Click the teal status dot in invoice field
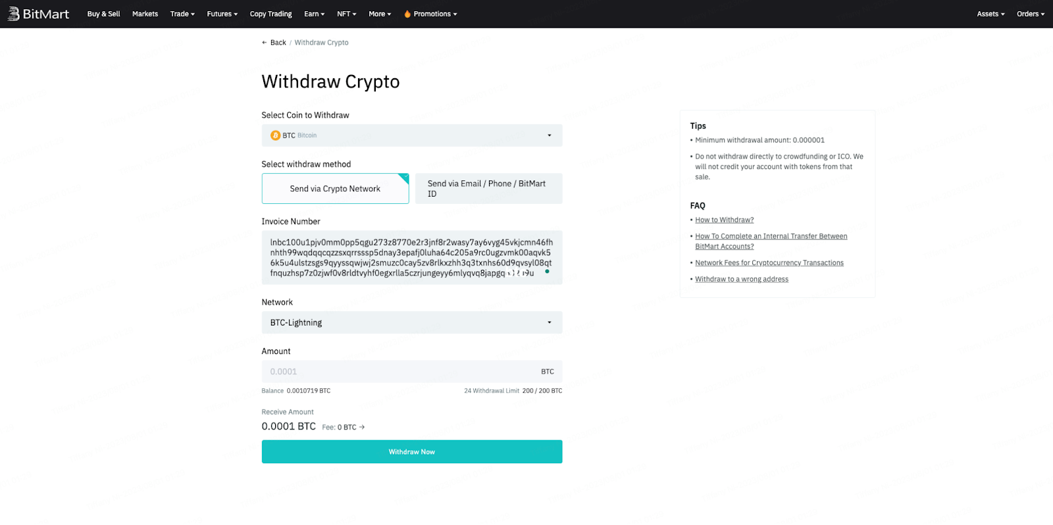The height and width of the screenshot is (525, 1053). 547,271
